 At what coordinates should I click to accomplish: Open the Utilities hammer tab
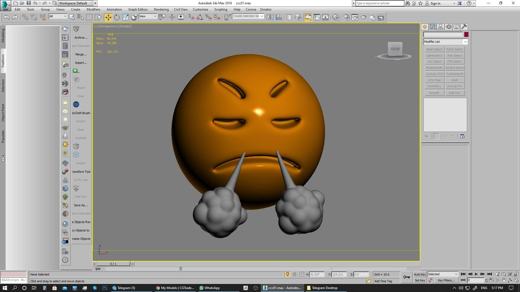click(464, 27)
